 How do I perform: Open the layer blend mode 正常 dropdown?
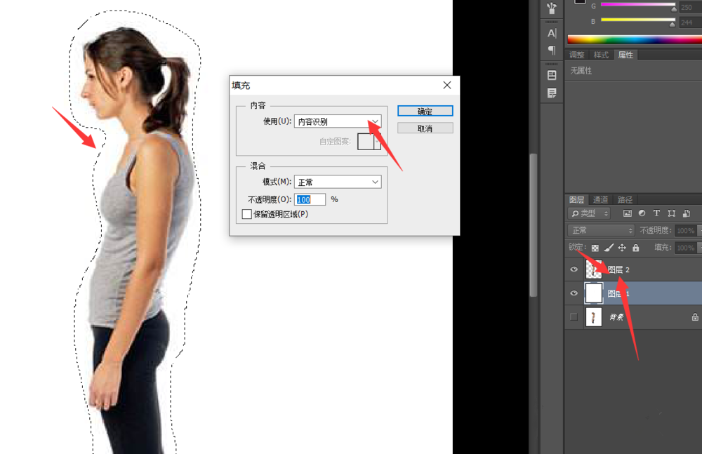coord(600,230)
